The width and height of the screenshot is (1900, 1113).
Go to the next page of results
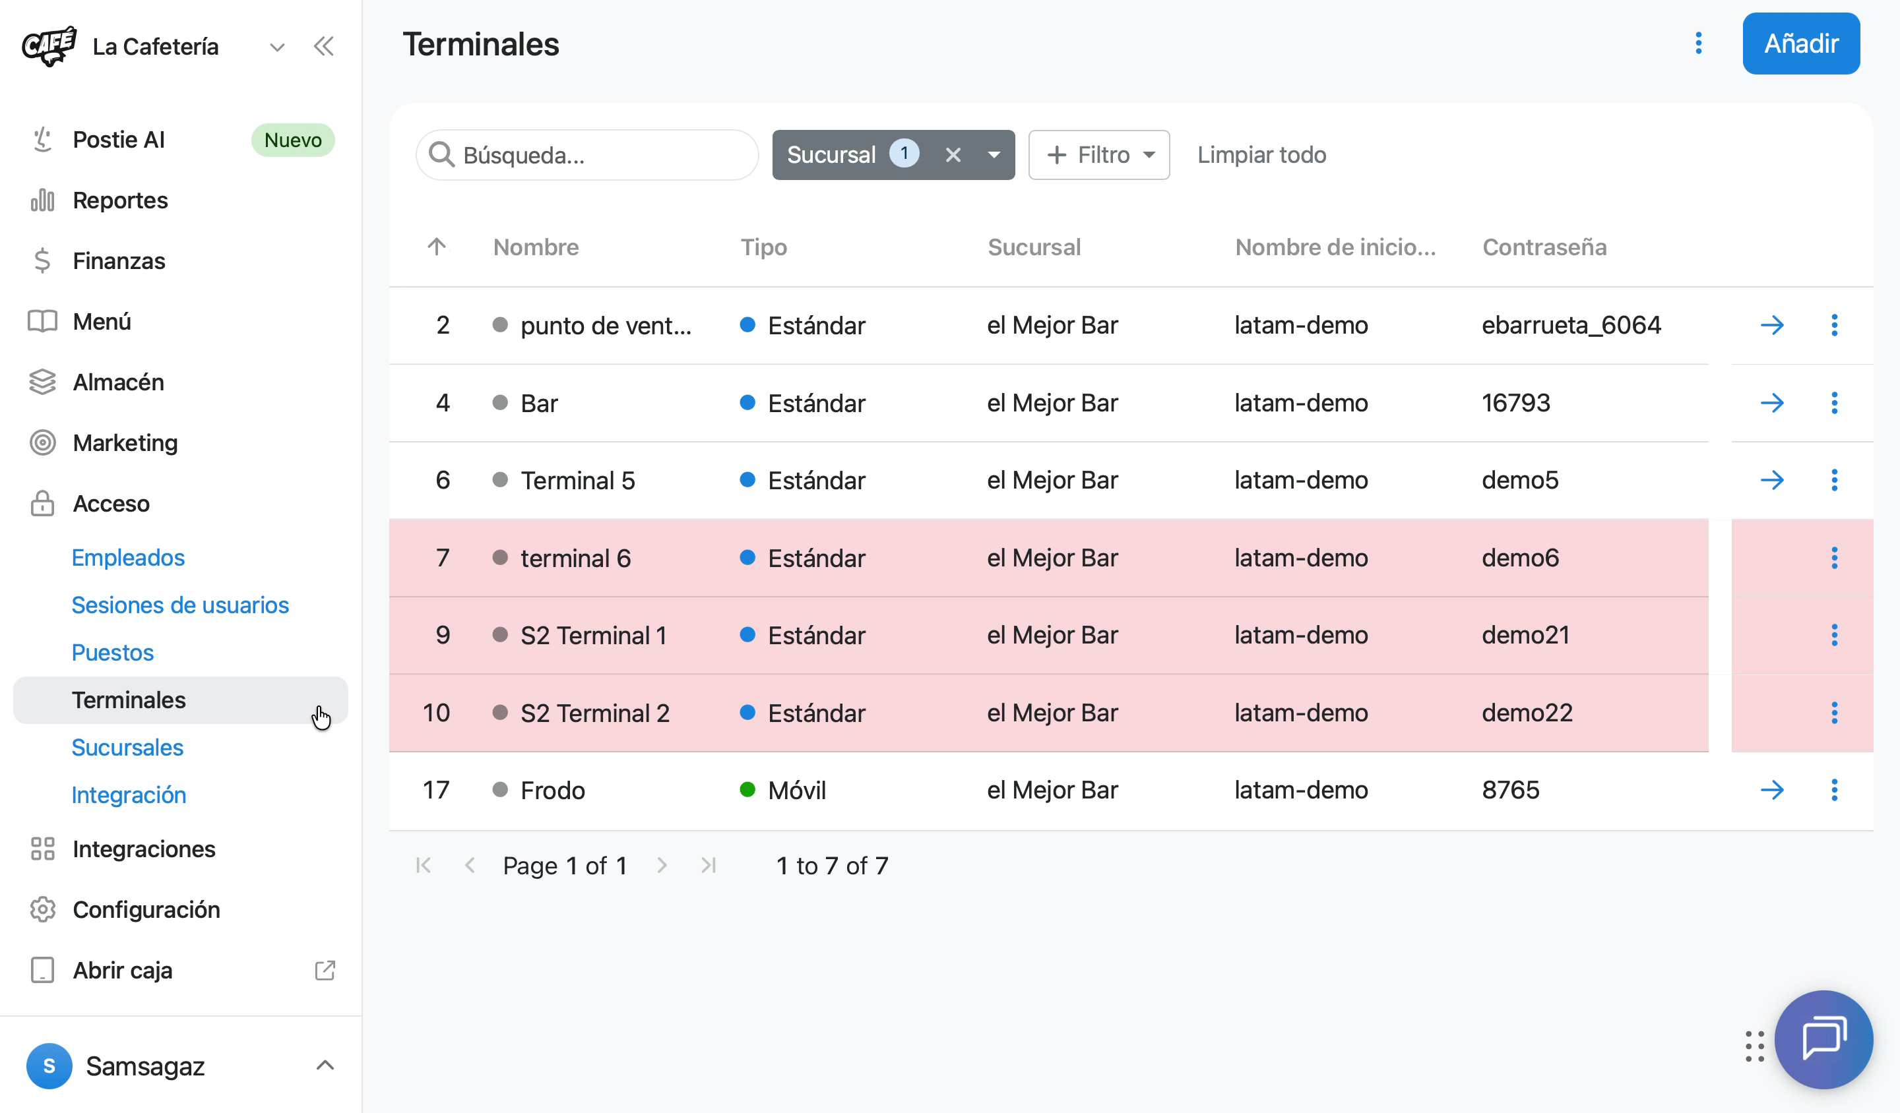tap(662, 866)
